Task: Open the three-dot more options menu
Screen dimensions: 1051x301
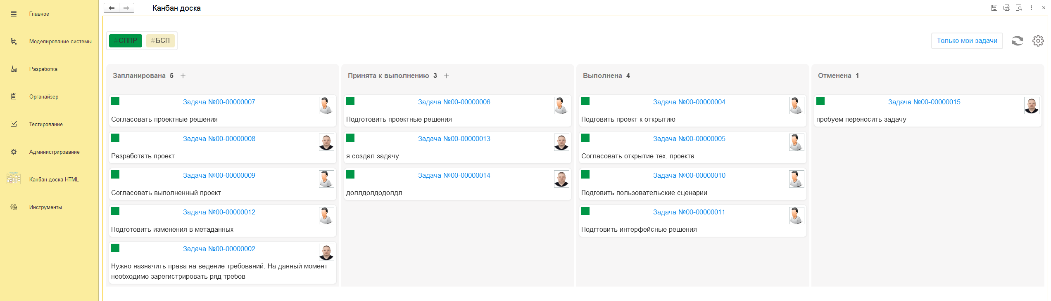Action: [x=1031, y=8]
